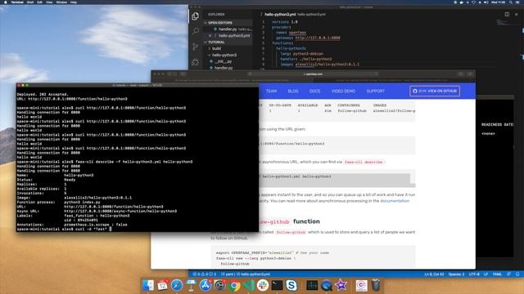Open the Debug icon in VS Code activity bar
524x294 pixels.
coord(196,62)
